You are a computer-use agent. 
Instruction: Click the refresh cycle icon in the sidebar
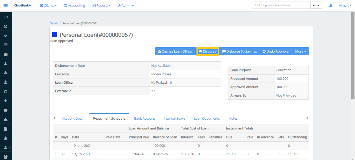(x=6, y=91)
